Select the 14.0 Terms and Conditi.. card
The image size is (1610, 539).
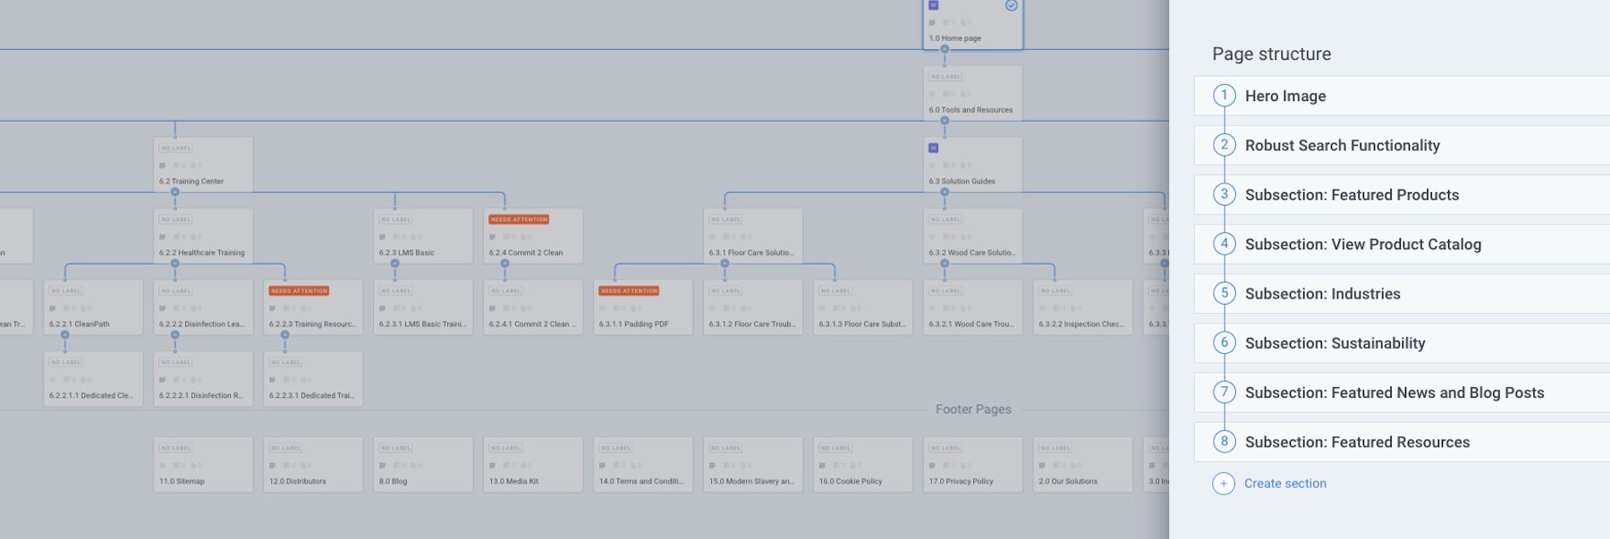click(x=643, y=465)
